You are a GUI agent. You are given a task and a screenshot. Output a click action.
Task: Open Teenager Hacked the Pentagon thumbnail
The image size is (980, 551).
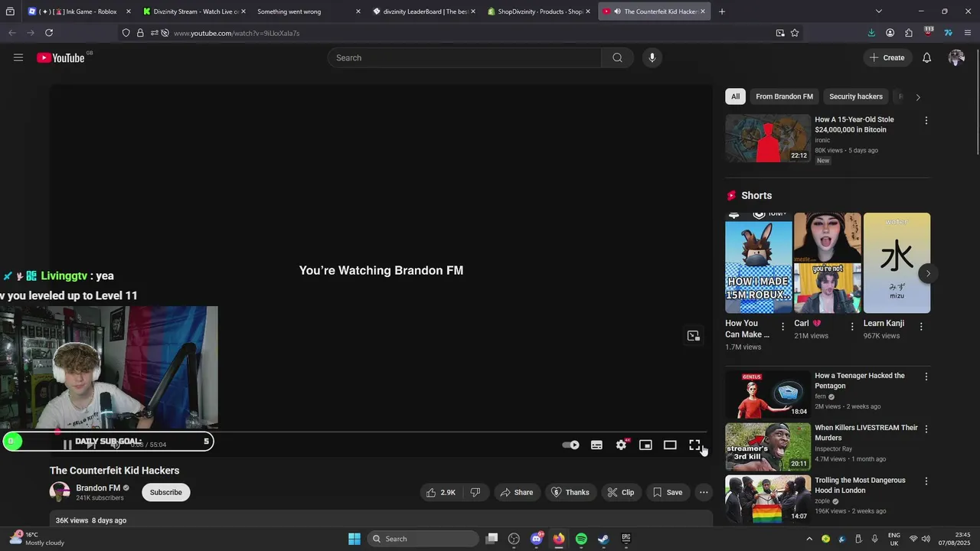(x=768, y=395)
